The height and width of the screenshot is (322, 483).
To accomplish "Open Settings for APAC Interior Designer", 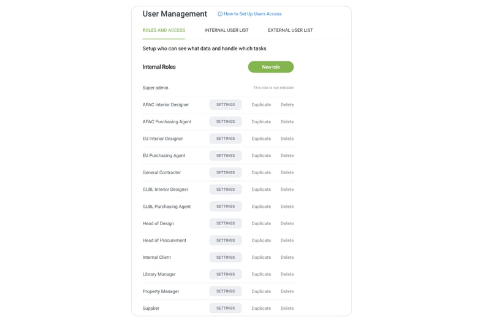I will [x=226, y=105].
